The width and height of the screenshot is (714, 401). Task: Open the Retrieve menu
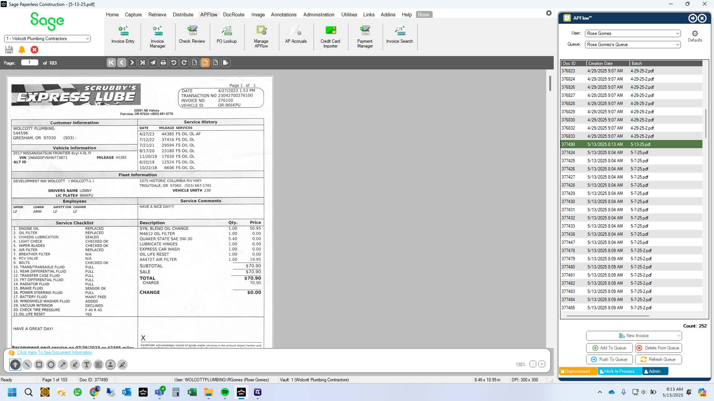pos(157,14)
